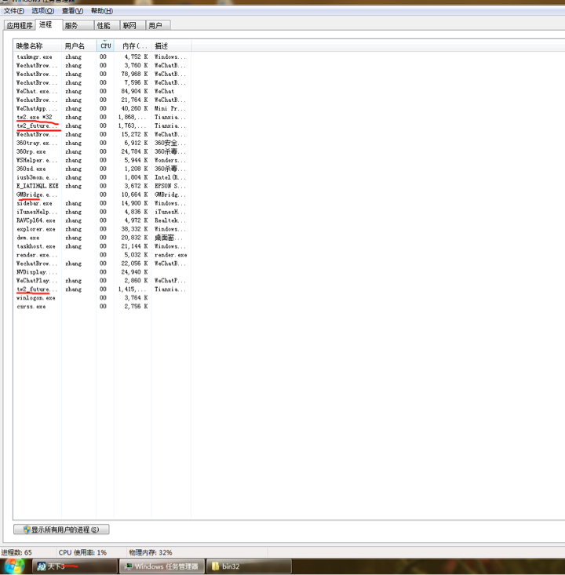565x575 pixels.
Task: Click Realtek description cell
Action: click(169, 220)
